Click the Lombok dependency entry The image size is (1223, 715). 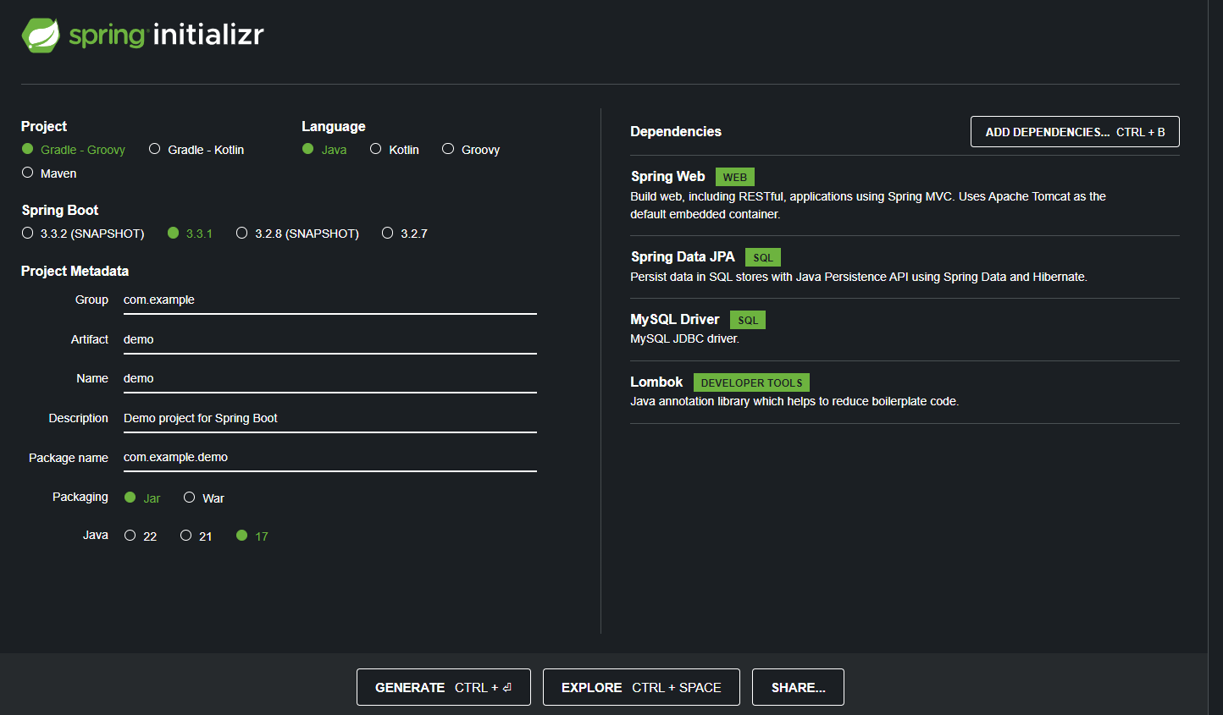point(905,393)
